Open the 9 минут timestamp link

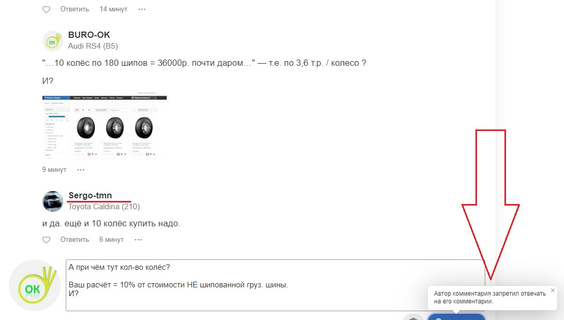pos(54,170)
